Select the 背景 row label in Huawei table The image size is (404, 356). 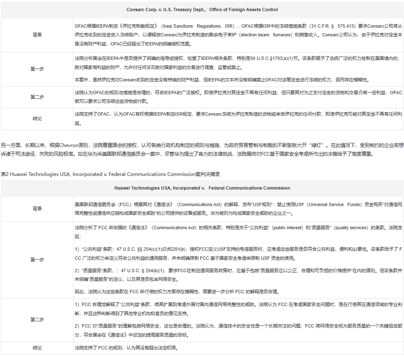[x=37, y=208]
